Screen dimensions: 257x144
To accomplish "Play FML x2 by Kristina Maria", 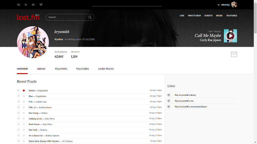I will click(19, 107).
